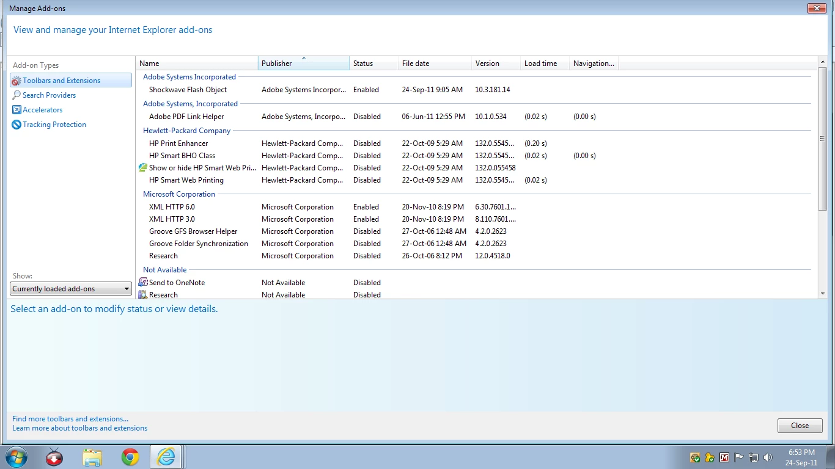Open the volume speaker tray icon
Viewport: 835px width, 469px height.
pyautogui.click(x=768, y=457)
